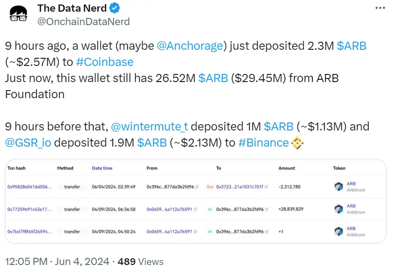
Task: Copy the third row To address
Action: point(266,232)
